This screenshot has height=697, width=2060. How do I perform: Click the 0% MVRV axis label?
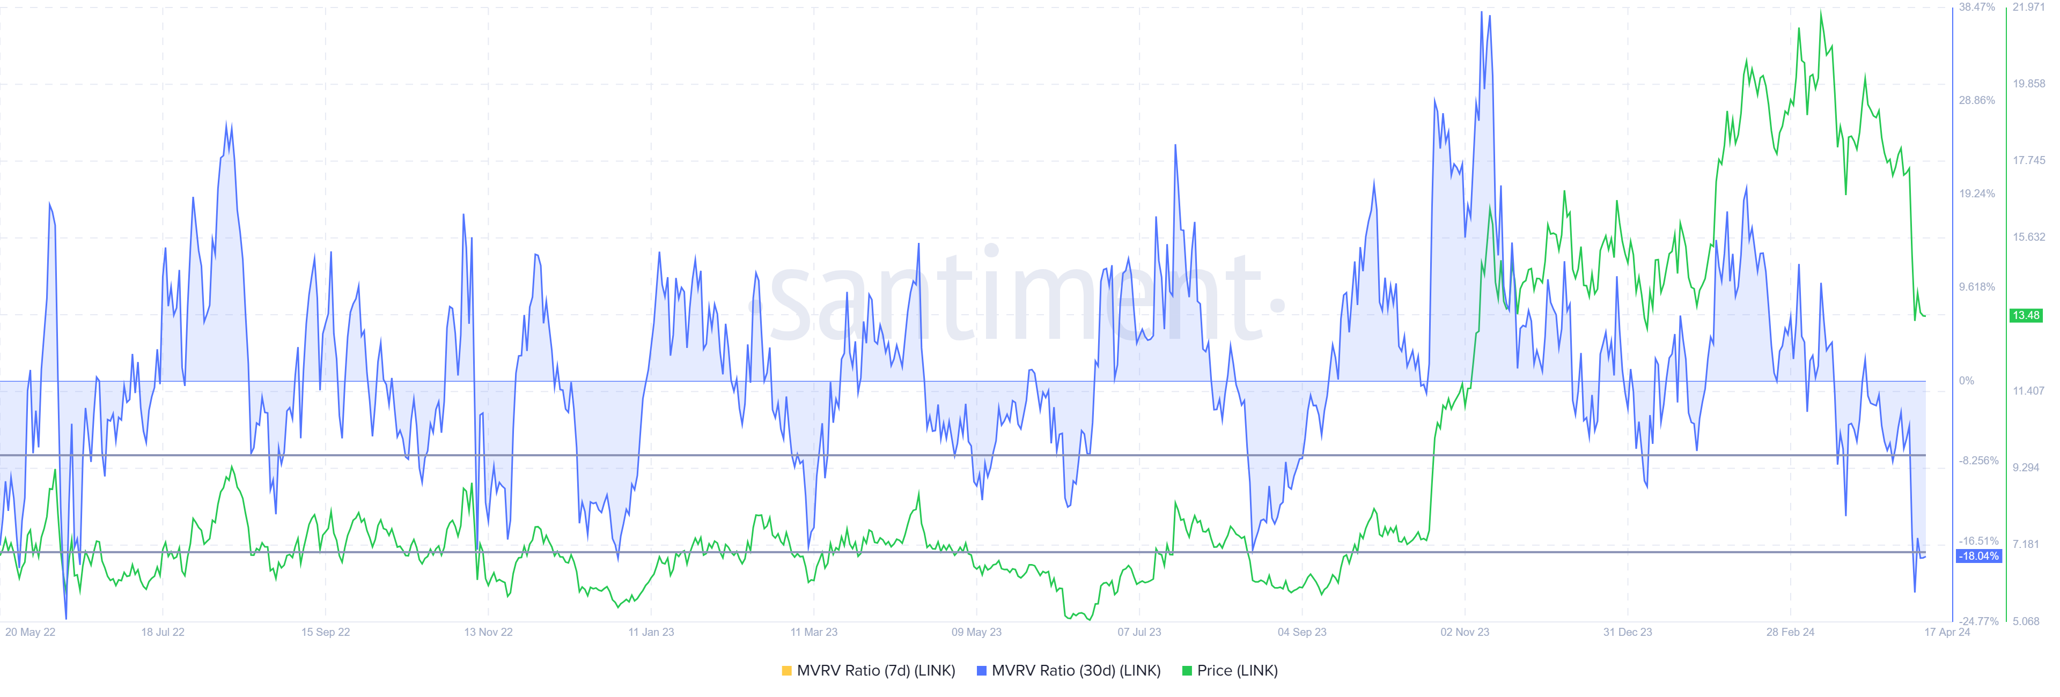[x=1967, y=381]
